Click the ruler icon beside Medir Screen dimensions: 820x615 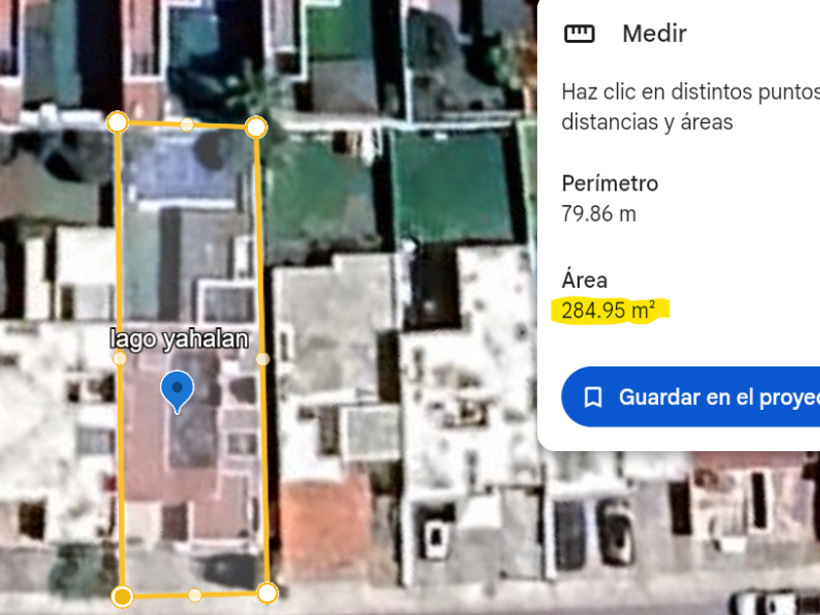click(580, 33)
